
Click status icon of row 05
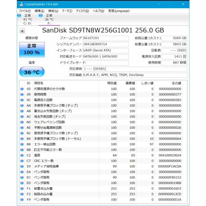click(22, 89)
